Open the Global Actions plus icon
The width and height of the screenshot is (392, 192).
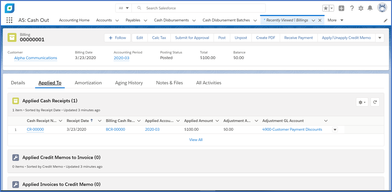click(341, 8)
